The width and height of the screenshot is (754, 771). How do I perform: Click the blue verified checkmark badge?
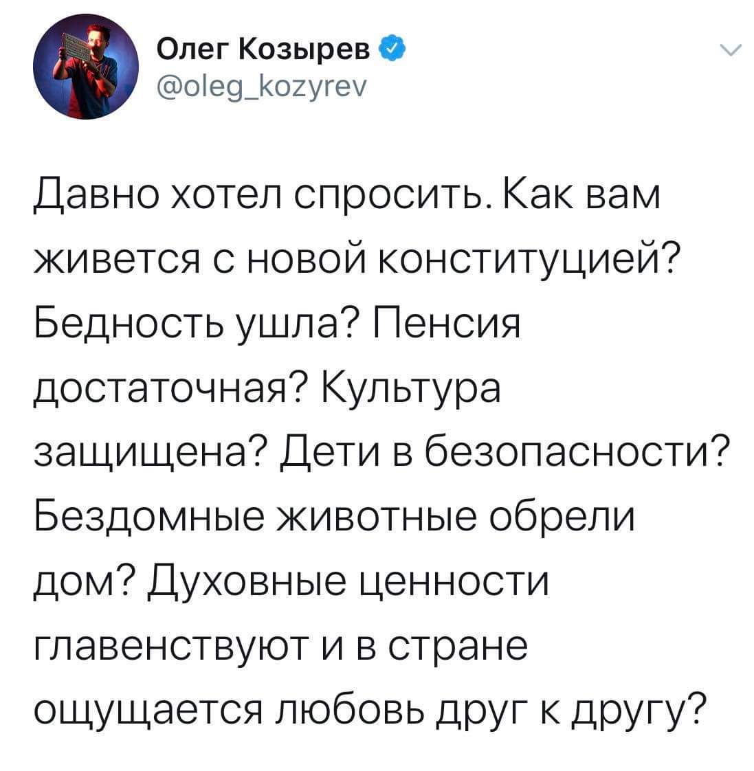point(392,48)
